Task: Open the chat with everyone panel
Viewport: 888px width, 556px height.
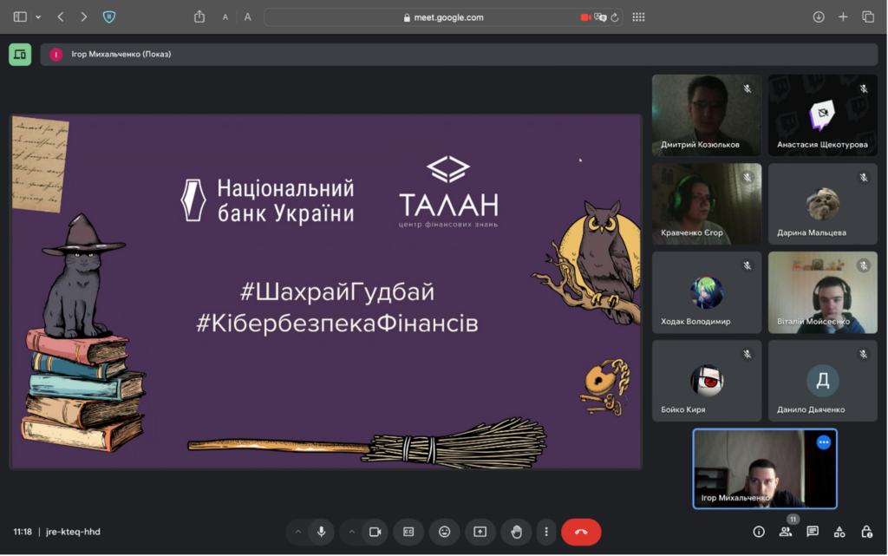Action: 813,532
